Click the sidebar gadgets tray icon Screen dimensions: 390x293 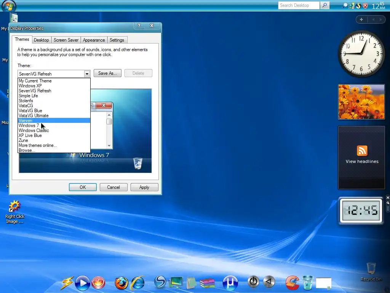(352, 5)
